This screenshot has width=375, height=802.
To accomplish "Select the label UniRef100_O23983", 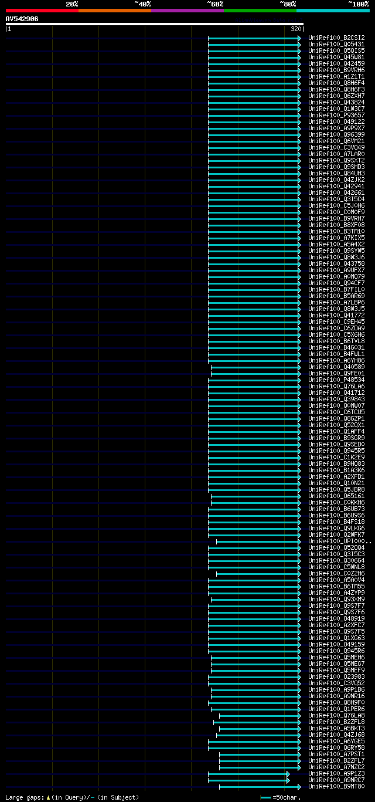I will pos(336,676).
